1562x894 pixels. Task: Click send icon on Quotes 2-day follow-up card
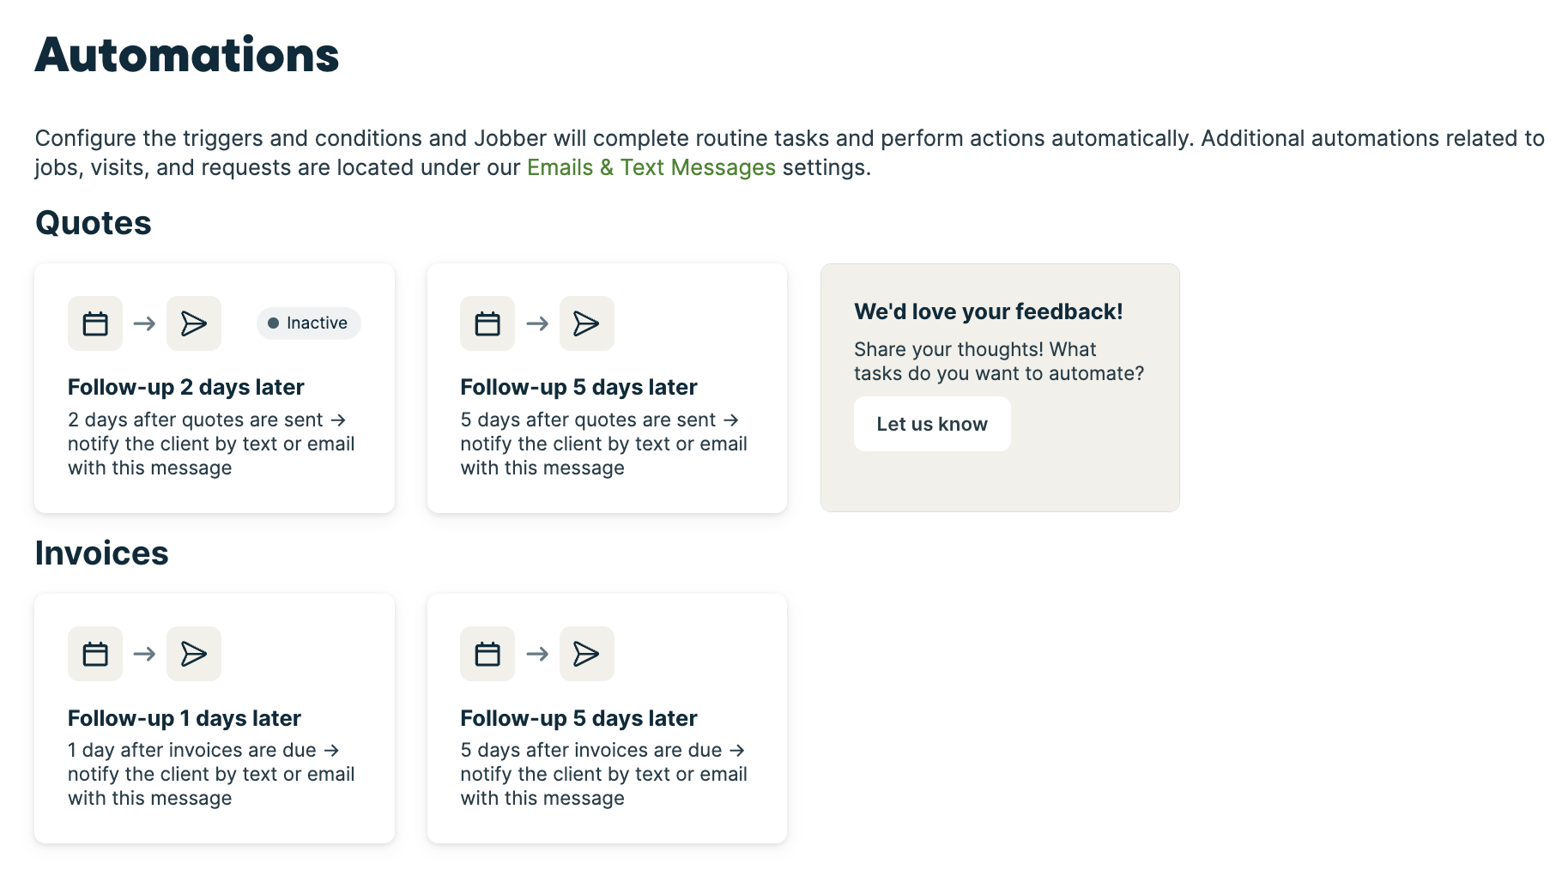194,323
